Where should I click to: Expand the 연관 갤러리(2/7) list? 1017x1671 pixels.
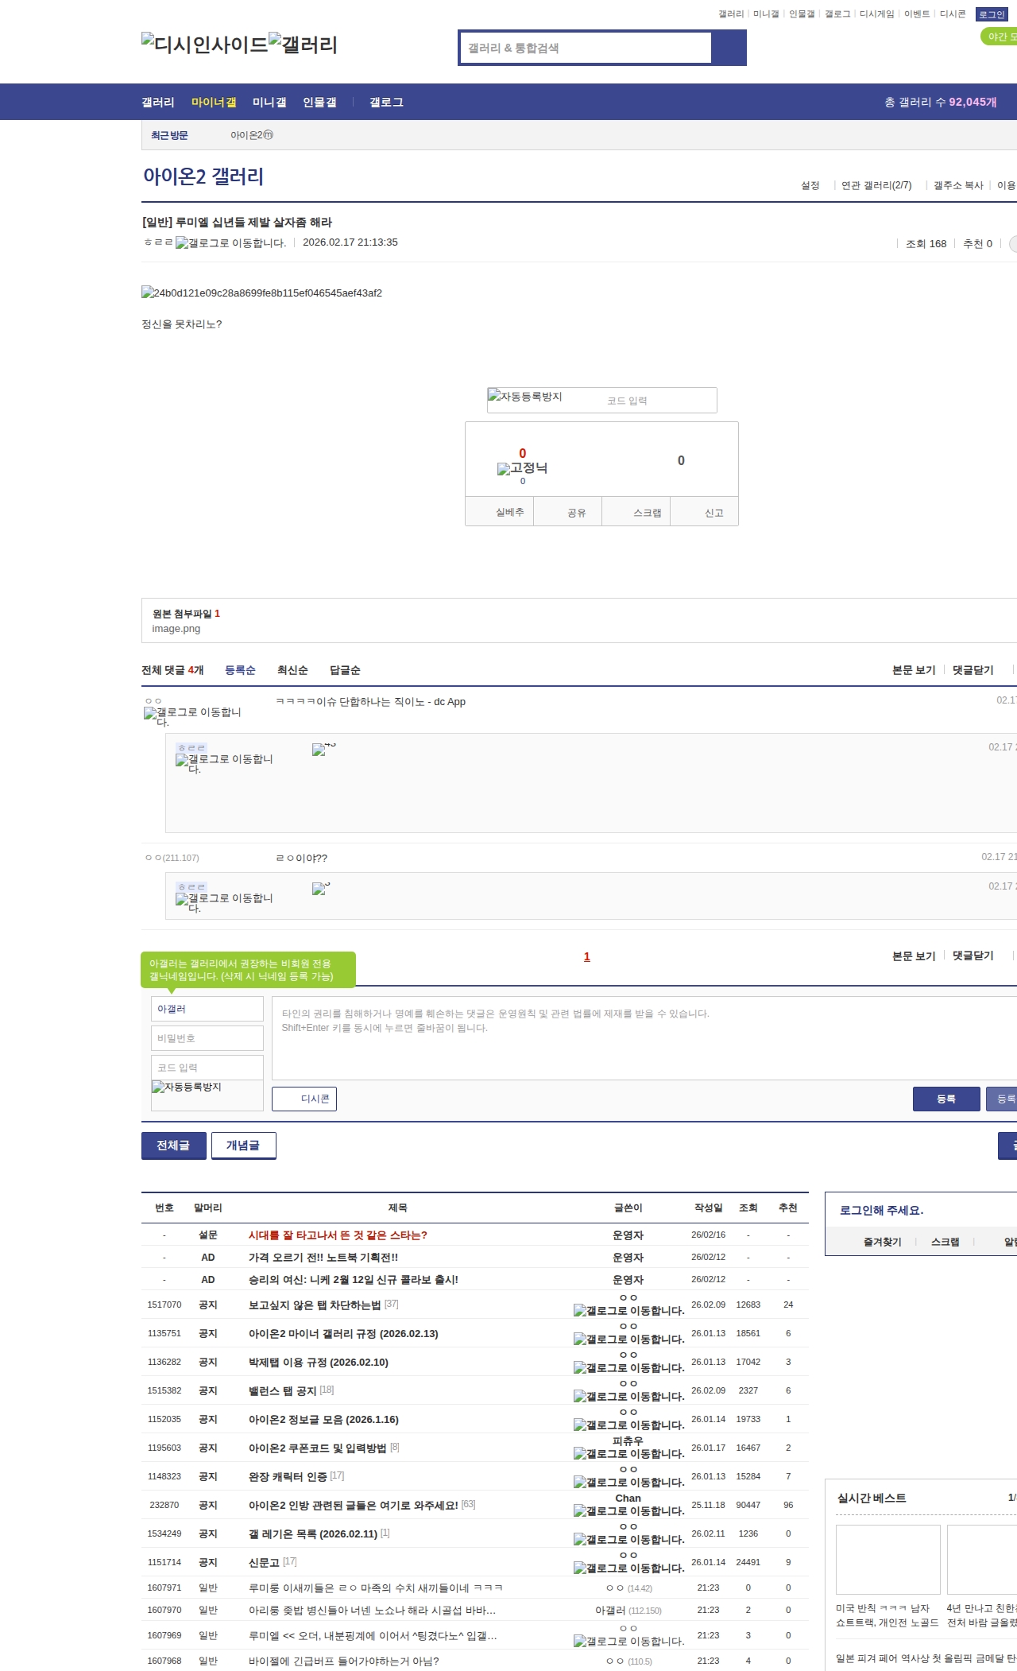click(x=876, y=185)
